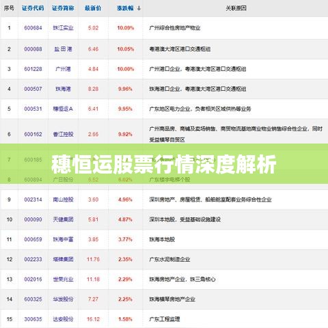Image resolution: width=328 pixels, height=328 pixels.
Task: Click the 4.96% change value
Action: tap(125, 200)
